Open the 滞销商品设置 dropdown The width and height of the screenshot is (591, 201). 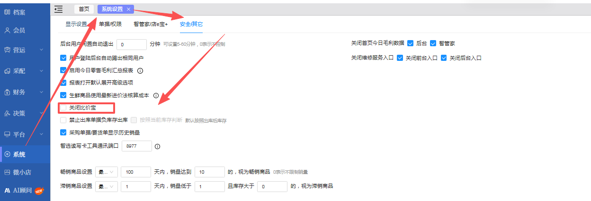(x=106, y=186)
